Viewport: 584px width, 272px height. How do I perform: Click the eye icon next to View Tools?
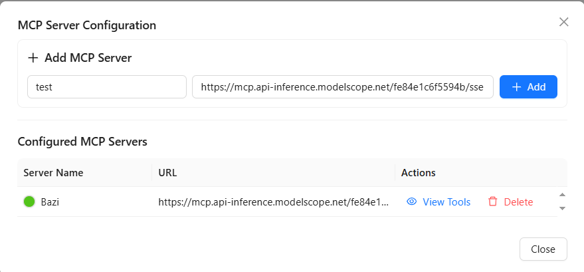point(411,202)
